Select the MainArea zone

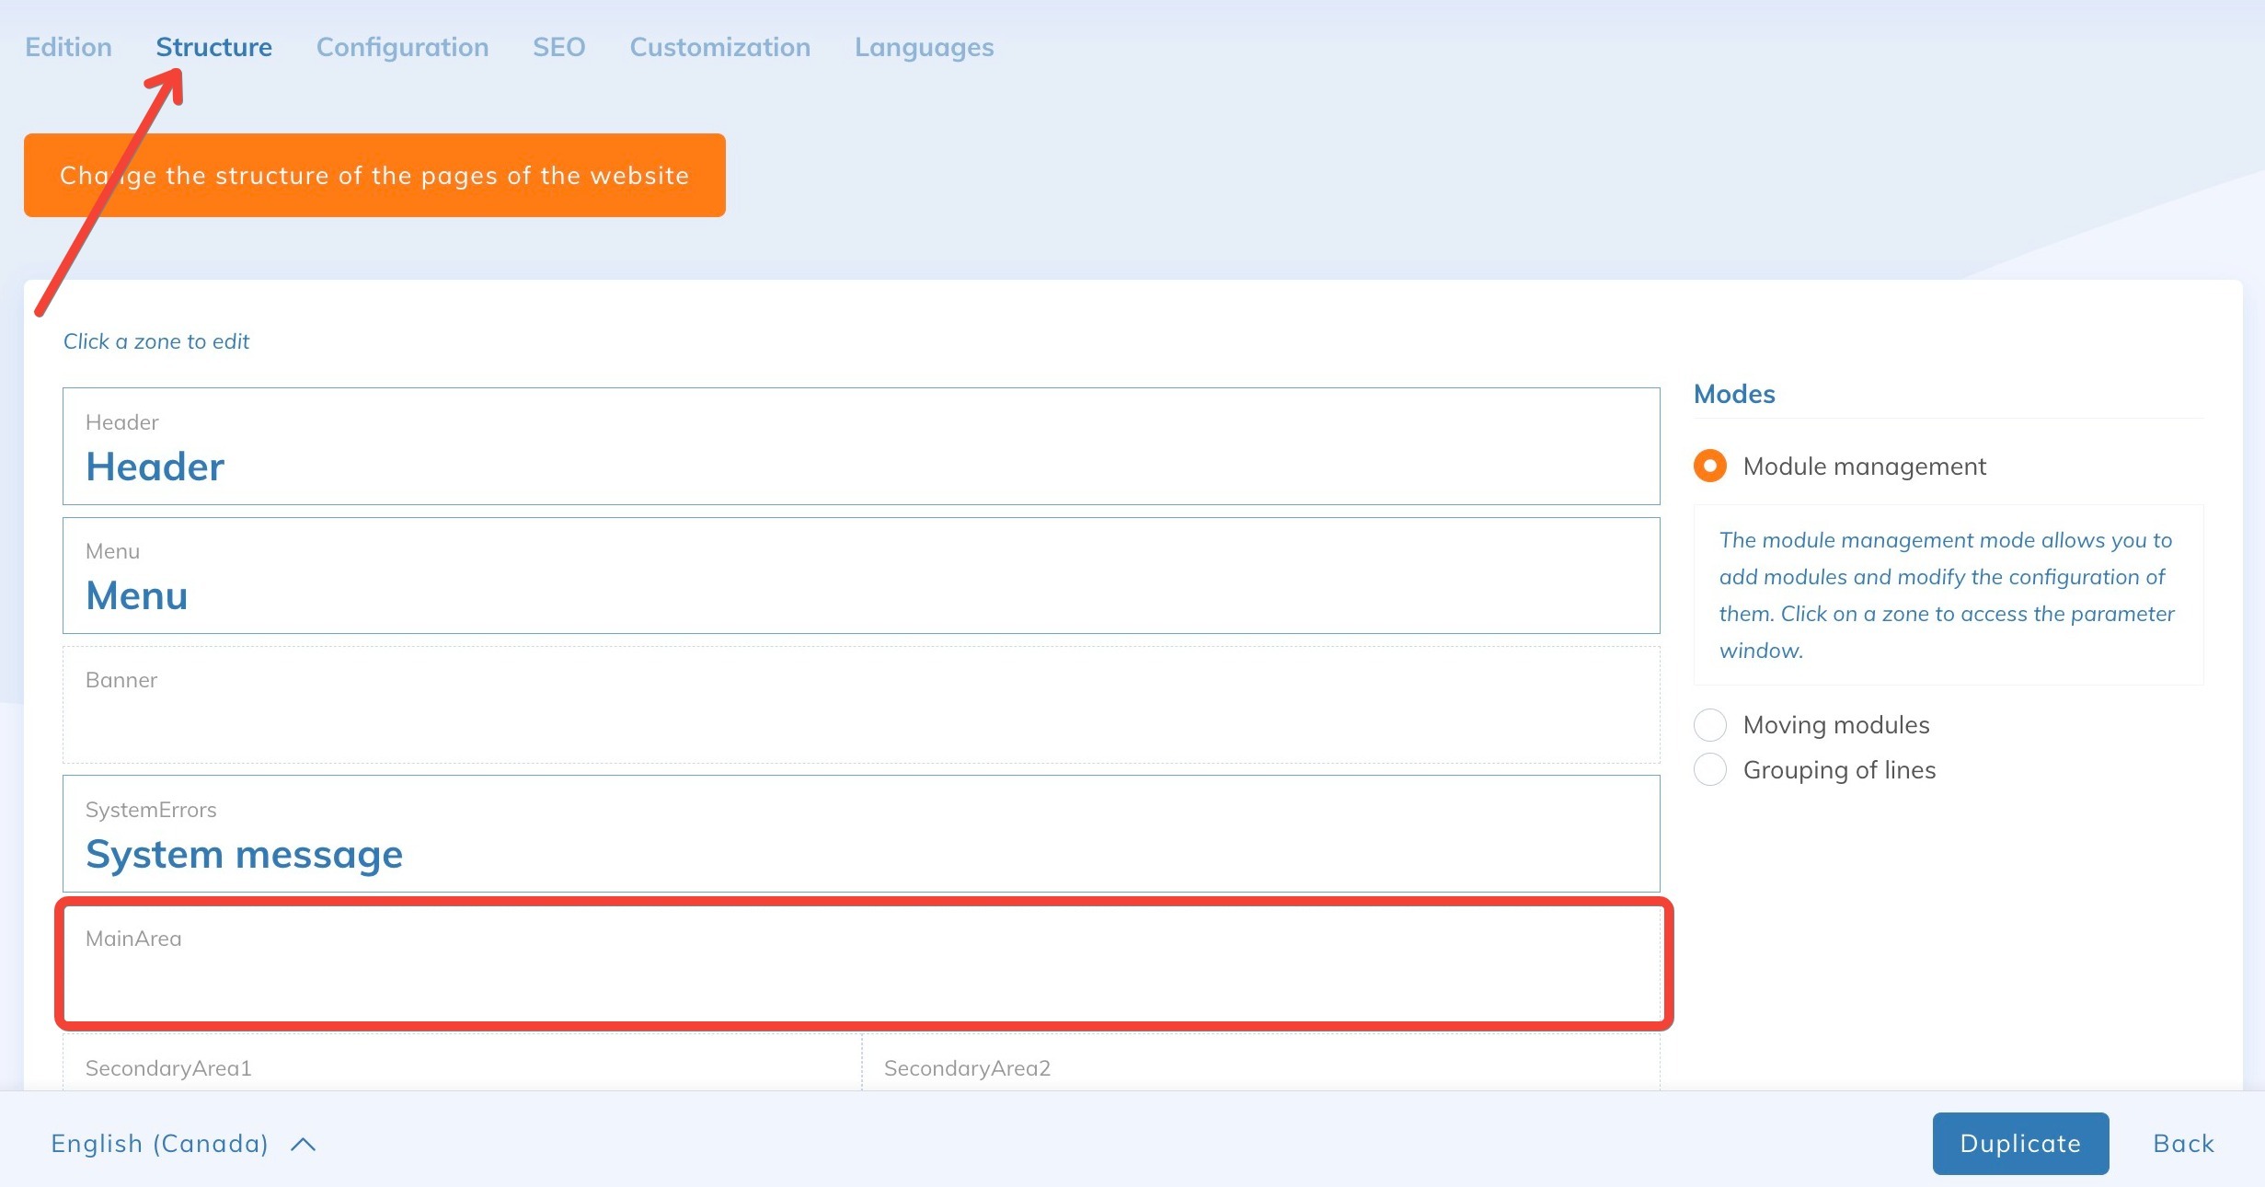click(x=860, y=963)
